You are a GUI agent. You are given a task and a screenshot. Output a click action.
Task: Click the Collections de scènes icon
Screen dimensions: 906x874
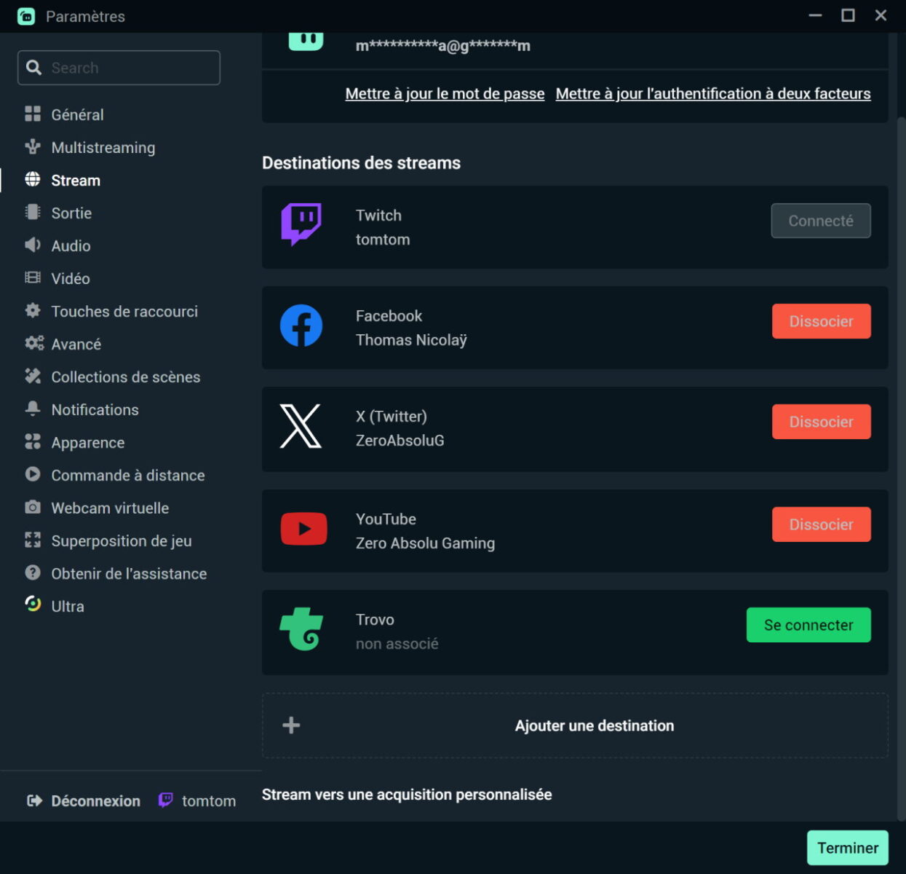click(33, 376)
